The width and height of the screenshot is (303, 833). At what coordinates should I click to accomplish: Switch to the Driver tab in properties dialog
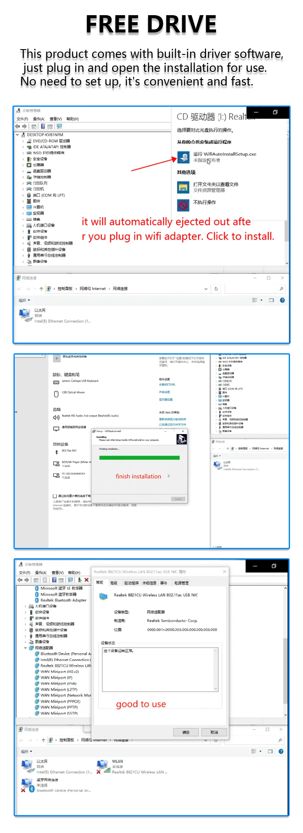click(x=131, y=583)
